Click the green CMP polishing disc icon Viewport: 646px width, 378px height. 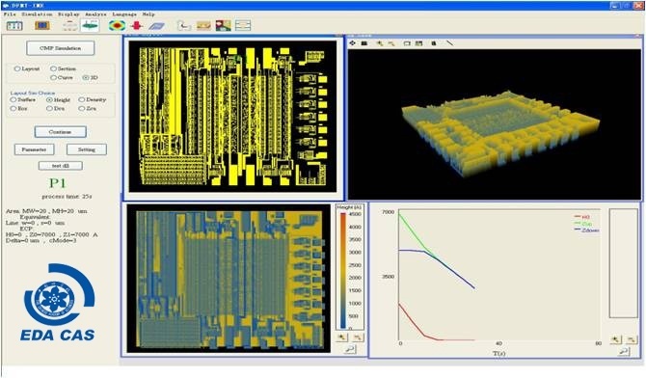pyautogui.click(x=90, y=26)
